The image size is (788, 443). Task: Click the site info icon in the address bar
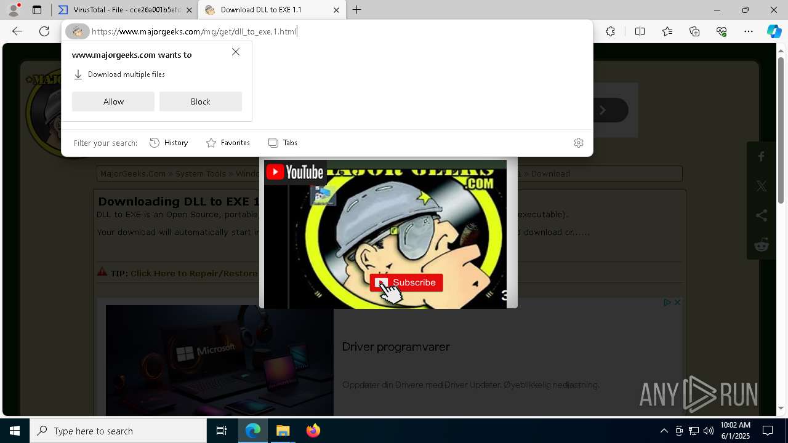click(x=78, y=31)
